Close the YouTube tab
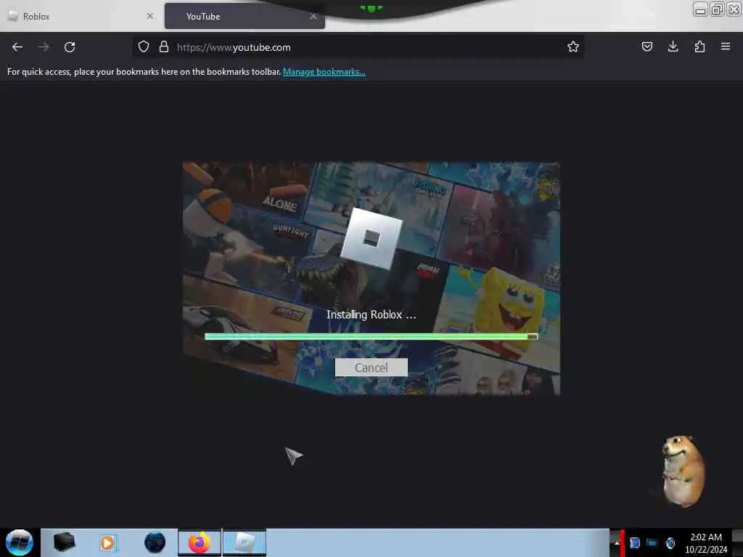The height and width of the screenshot is (557, 743). (x=313, y=16)
